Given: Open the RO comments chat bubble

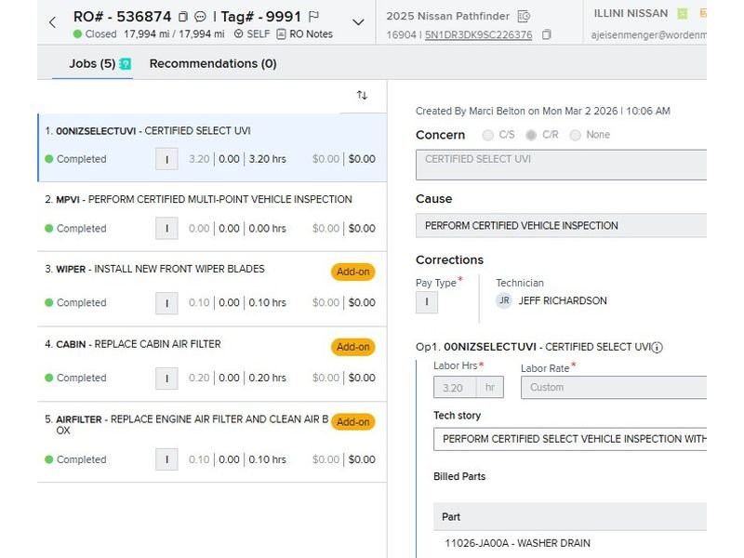Looking at the screenshot, I should point(200,17).
